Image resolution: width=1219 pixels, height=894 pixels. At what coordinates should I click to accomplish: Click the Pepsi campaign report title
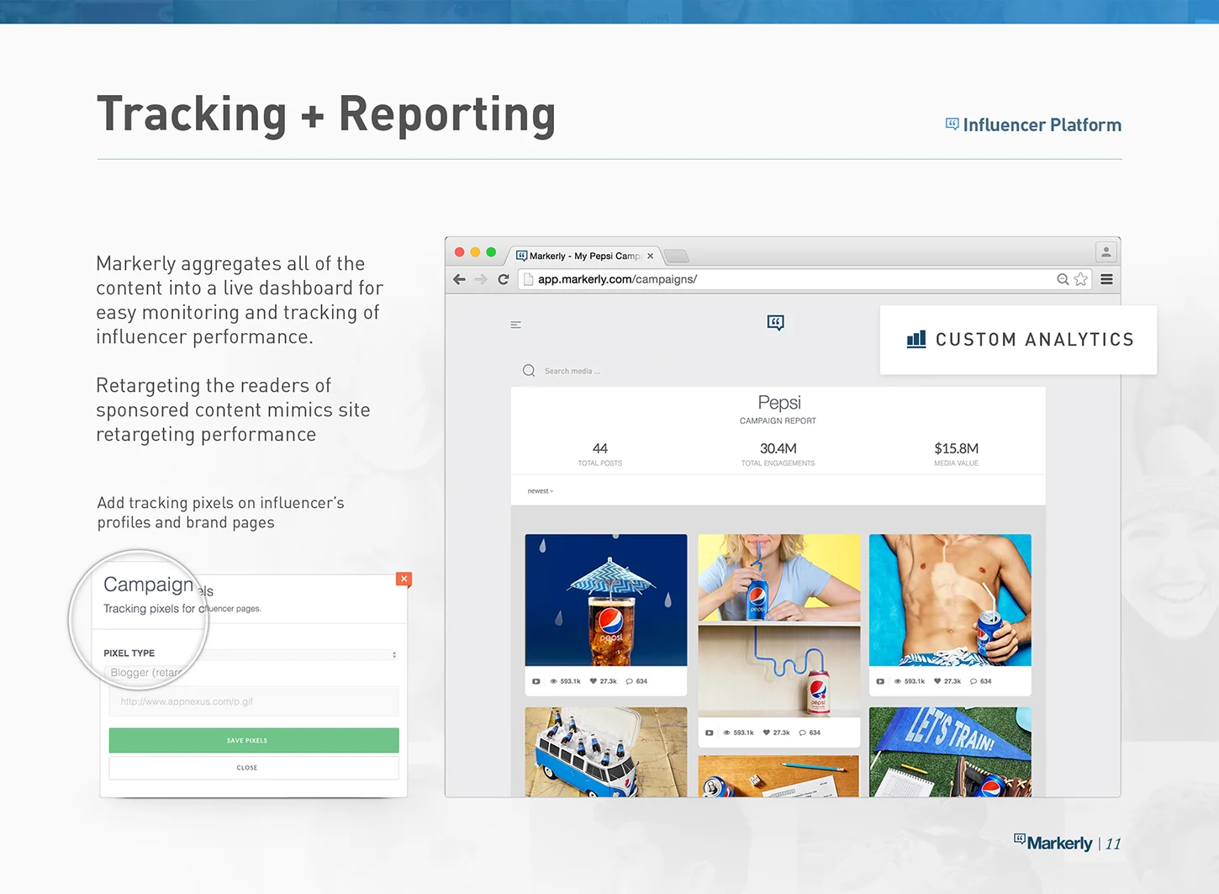pos(779,403)
